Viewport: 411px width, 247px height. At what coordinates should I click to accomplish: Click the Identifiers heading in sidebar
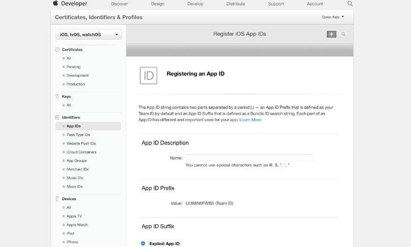pos(71,117)
